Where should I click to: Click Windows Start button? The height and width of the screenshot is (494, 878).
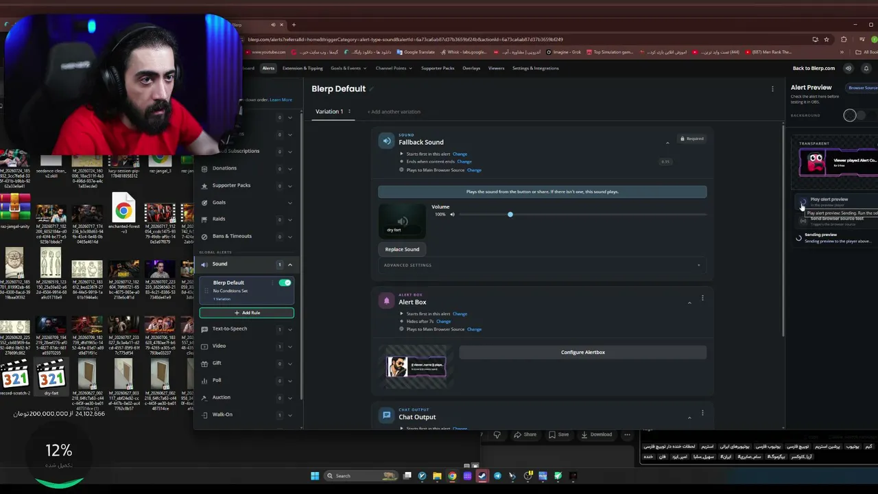(x=315, y=475)
